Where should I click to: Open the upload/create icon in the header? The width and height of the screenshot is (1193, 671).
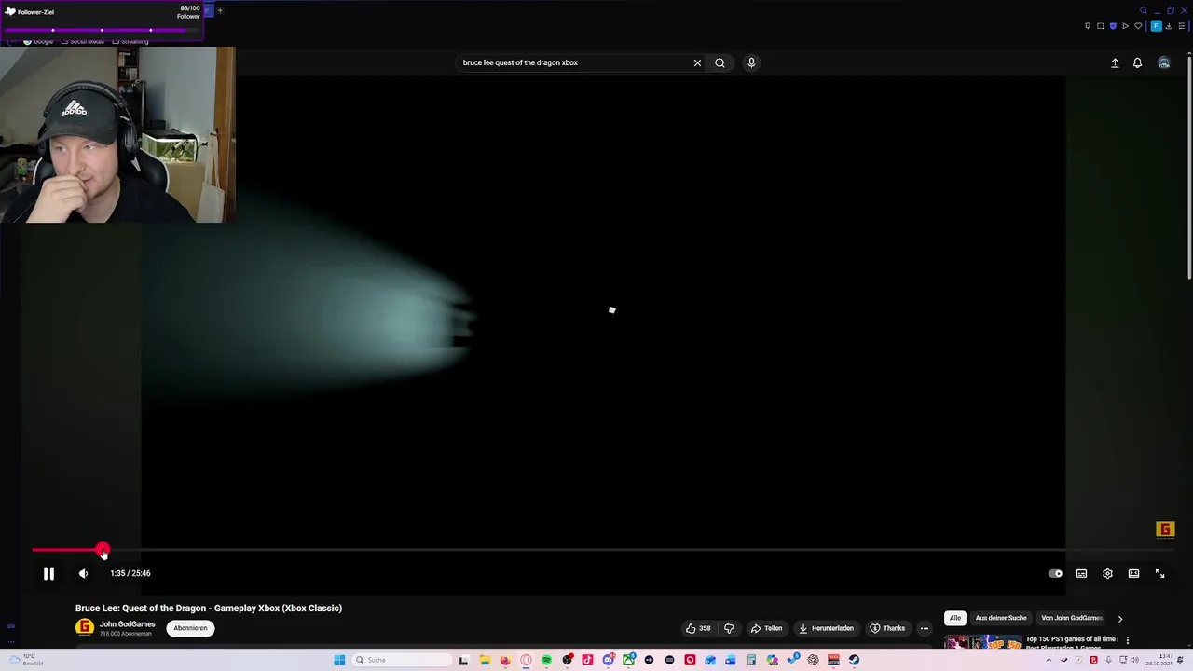click(x=1115, y=62)
